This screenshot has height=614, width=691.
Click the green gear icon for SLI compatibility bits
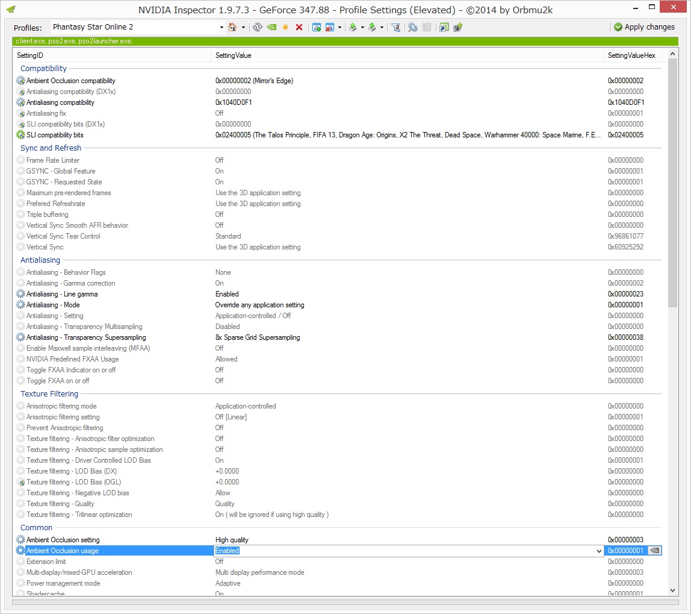20,135
